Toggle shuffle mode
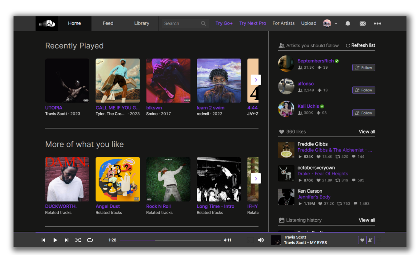Screen dimensions: 420x263 tap(78, 240)
